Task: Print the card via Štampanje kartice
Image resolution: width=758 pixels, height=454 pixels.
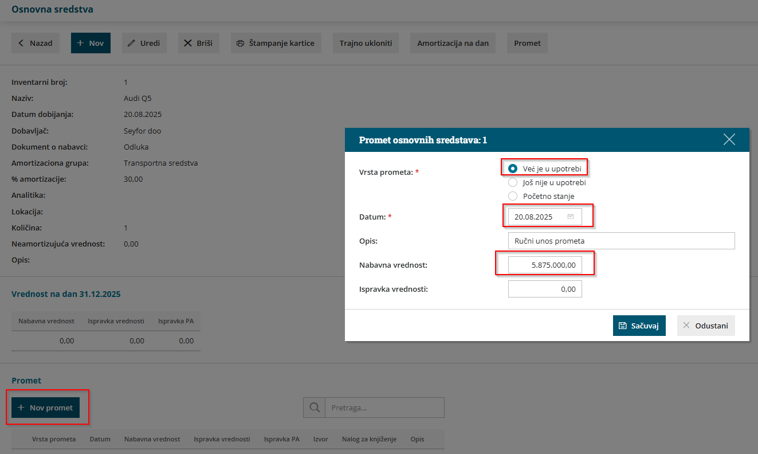Action: 276,43
